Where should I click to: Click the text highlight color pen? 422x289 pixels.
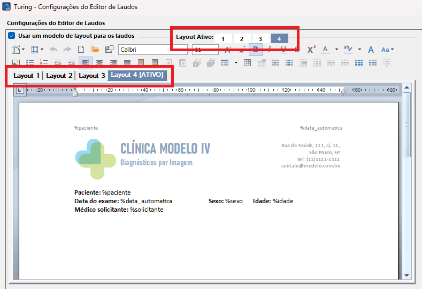tap(348, 49)
